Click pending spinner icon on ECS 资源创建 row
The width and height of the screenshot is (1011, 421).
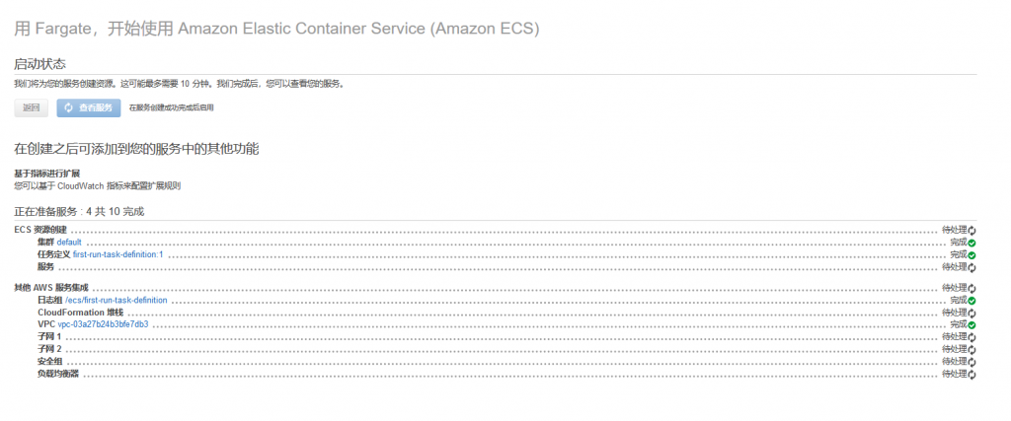pyautogui.click(x=972, y=231)
